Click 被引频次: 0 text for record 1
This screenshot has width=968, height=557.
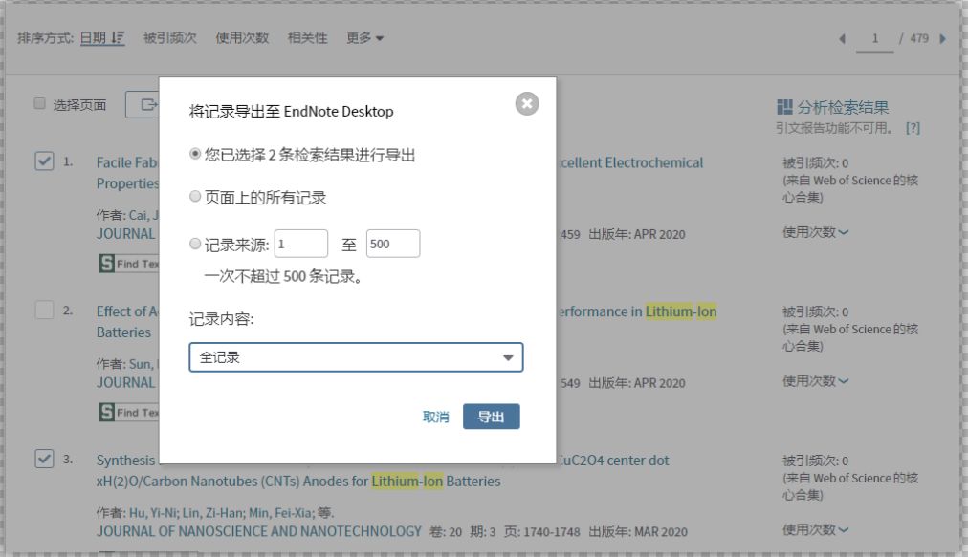(x=816, y=162)
